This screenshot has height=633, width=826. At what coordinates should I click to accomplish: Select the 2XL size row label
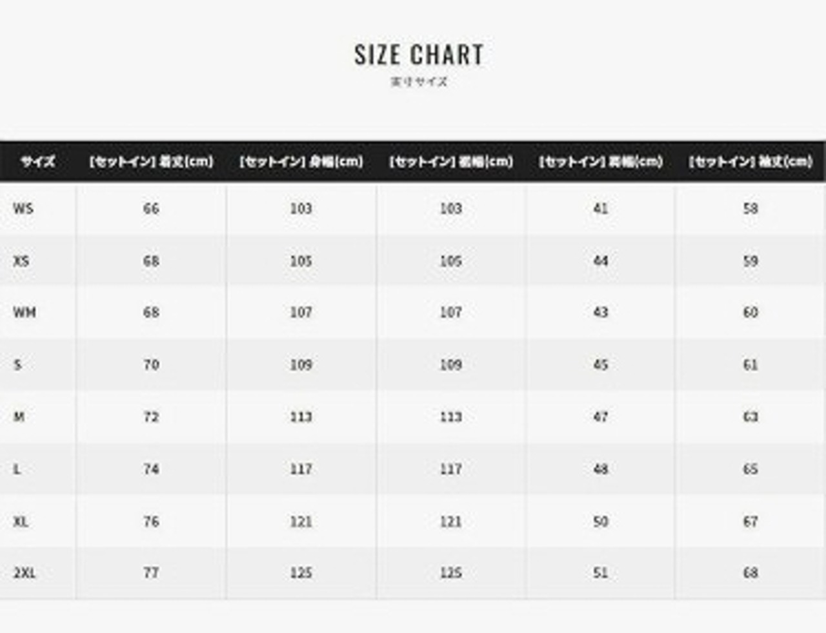[25, 572]
